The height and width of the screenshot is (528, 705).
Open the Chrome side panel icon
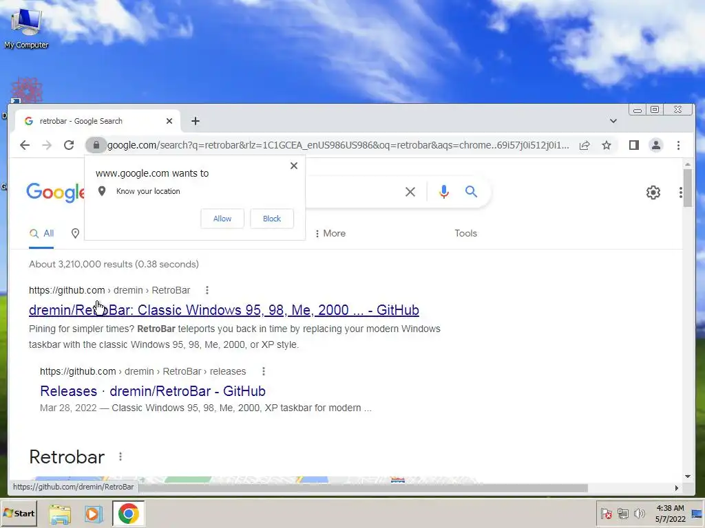[x=634, y=145]
